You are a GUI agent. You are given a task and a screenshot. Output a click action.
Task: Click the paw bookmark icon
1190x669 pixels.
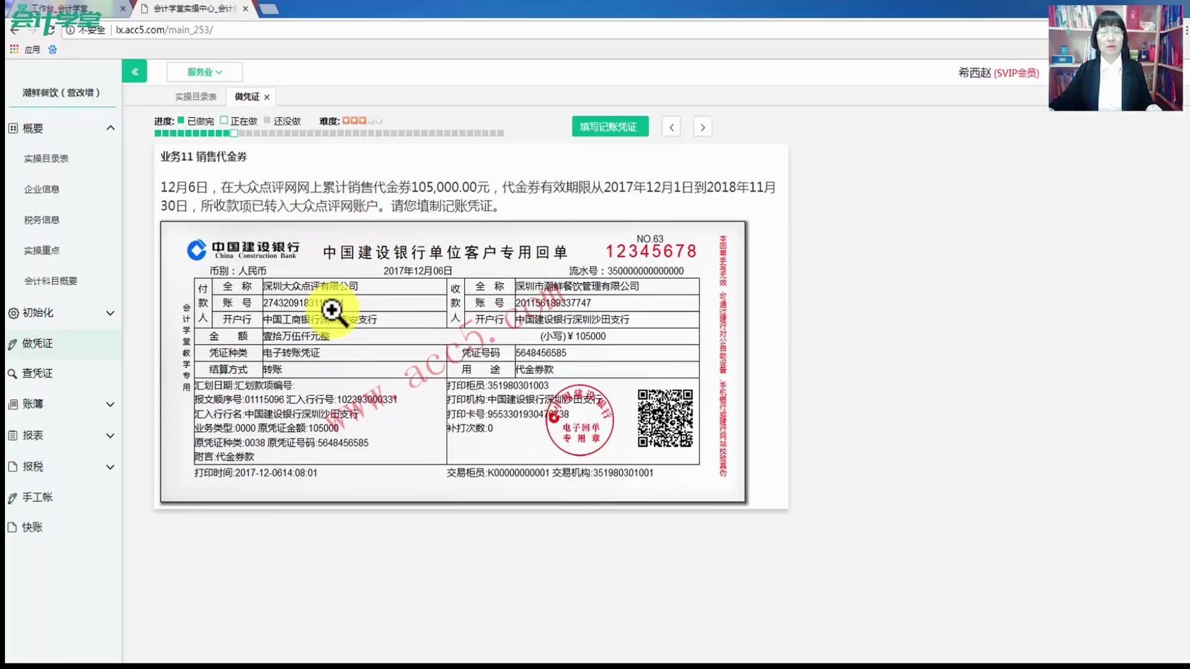pos(53,50)
